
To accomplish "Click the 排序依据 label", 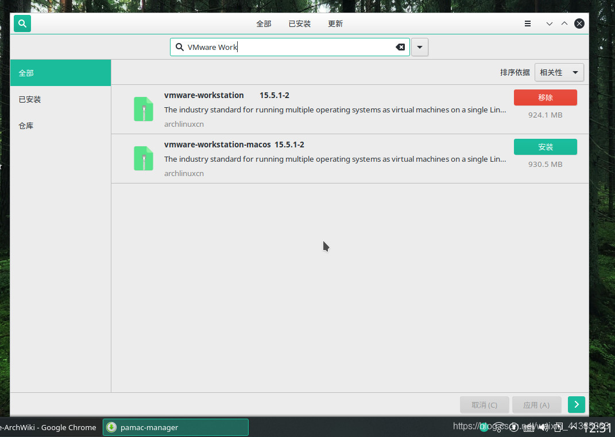I will tap(515, 72).
